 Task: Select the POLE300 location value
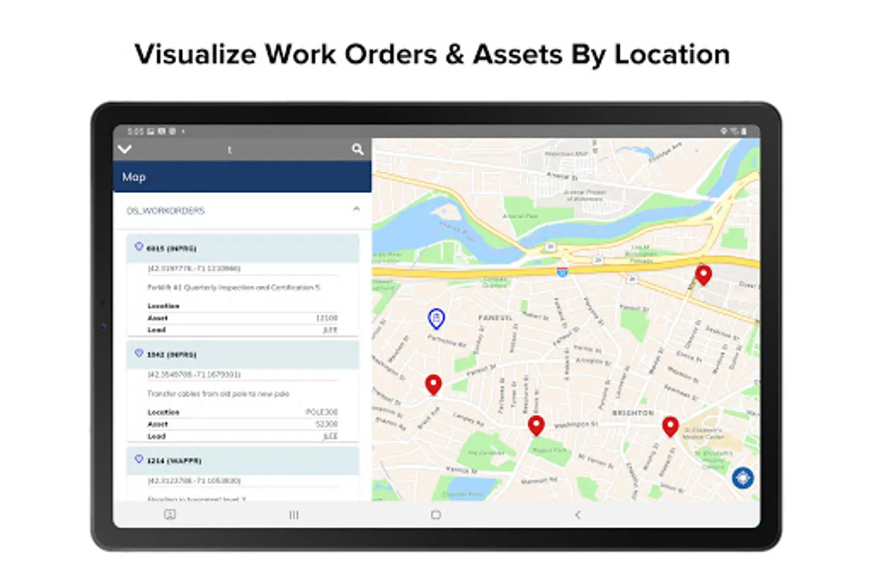pyautogui.click(x=322, y=412)
